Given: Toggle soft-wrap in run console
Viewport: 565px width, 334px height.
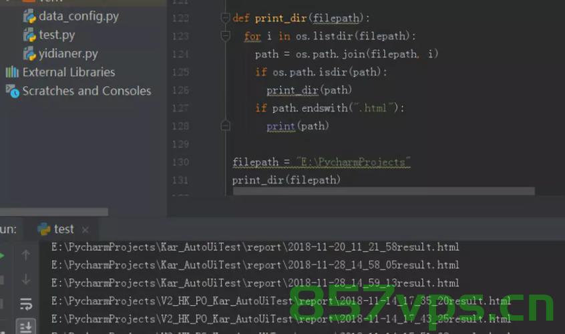Looking at the screenshot, I should click(x=26, y=304).
